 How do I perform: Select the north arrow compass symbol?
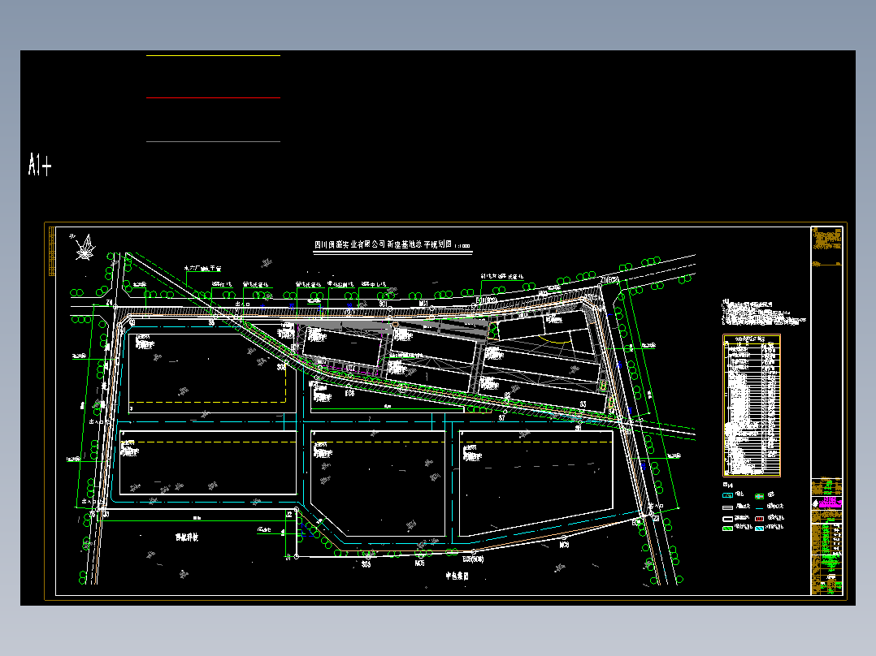coord(85,253)
